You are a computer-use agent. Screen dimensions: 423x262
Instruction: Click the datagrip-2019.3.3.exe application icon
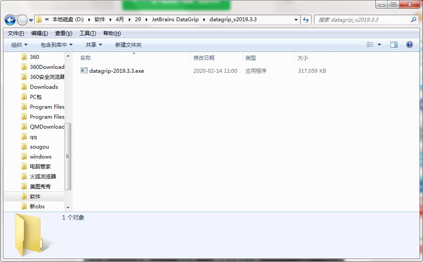84,71
